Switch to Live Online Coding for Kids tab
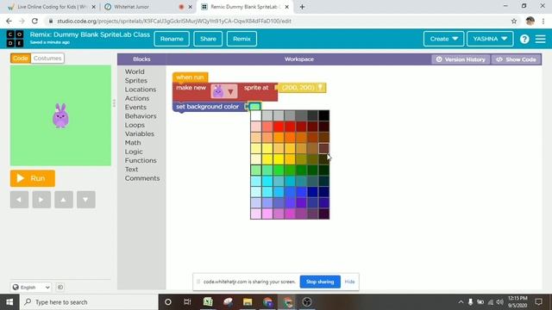The image size is (552, 310). tap(52, 7)
